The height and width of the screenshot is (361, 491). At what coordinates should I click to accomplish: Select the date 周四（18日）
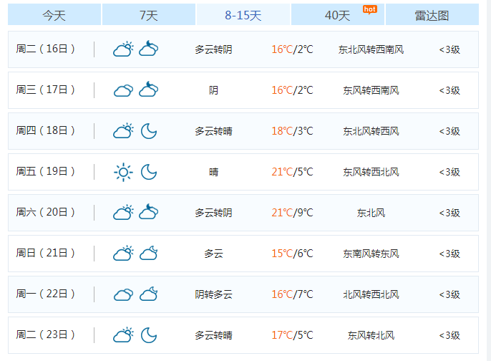(x=46, y=131)
